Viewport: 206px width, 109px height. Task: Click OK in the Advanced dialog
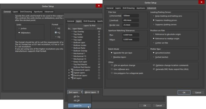184,93
